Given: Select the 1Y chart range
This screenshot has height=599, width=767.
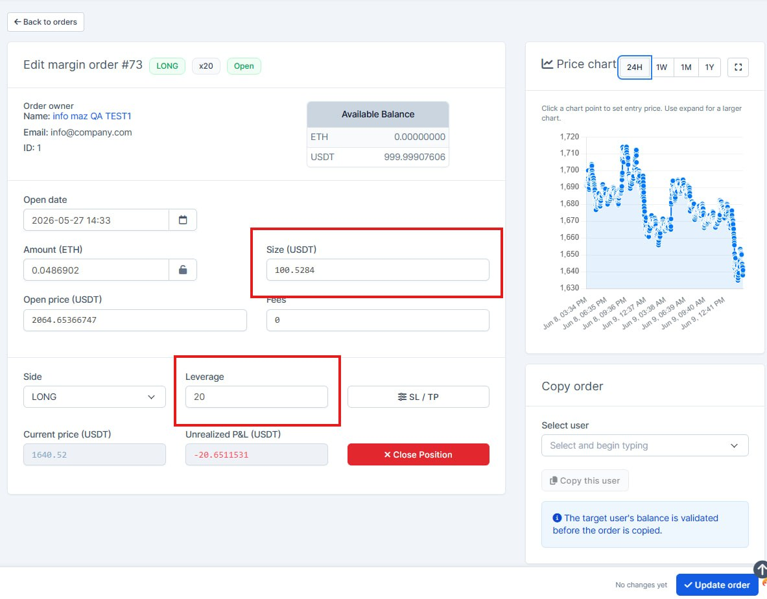Looking at the screenshot, I should [710, 67].
